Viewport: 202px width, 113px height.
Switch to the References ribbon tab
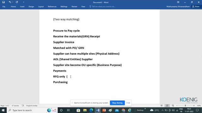pyautogui.click(x=52, y=7)
